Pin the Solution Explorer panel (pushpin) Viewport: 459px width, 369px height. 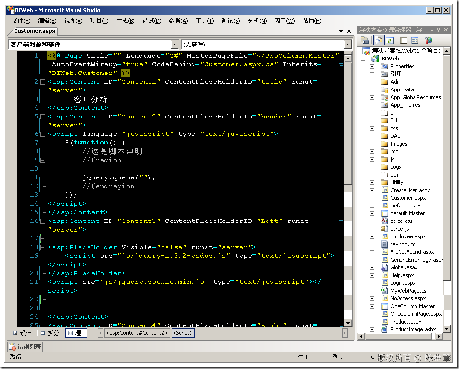(x=439, y=30)
